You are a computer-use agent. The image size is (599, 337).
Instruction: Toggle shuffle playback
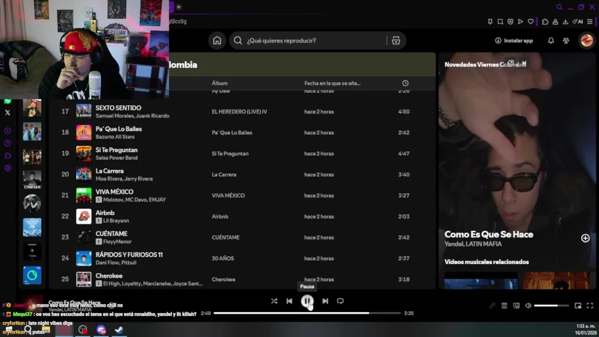[274, 301]
